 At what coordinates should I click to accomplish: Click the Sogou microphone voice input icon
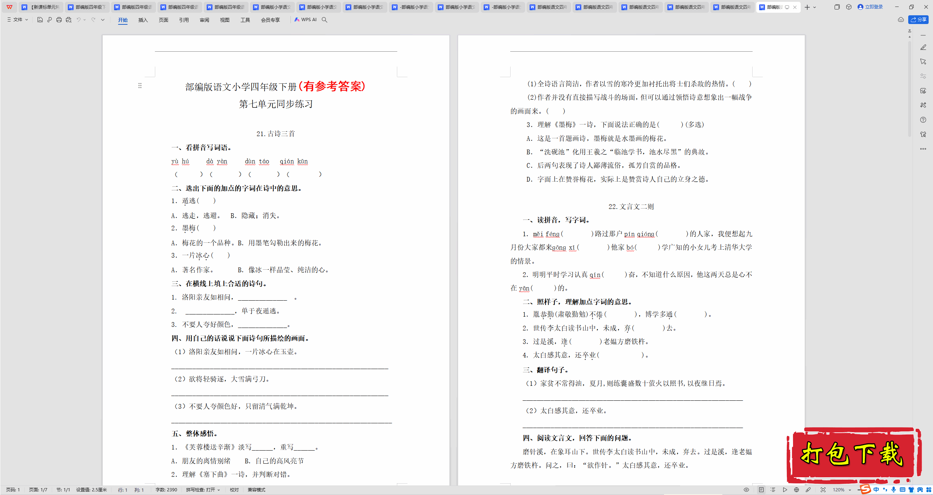[893, 490]
